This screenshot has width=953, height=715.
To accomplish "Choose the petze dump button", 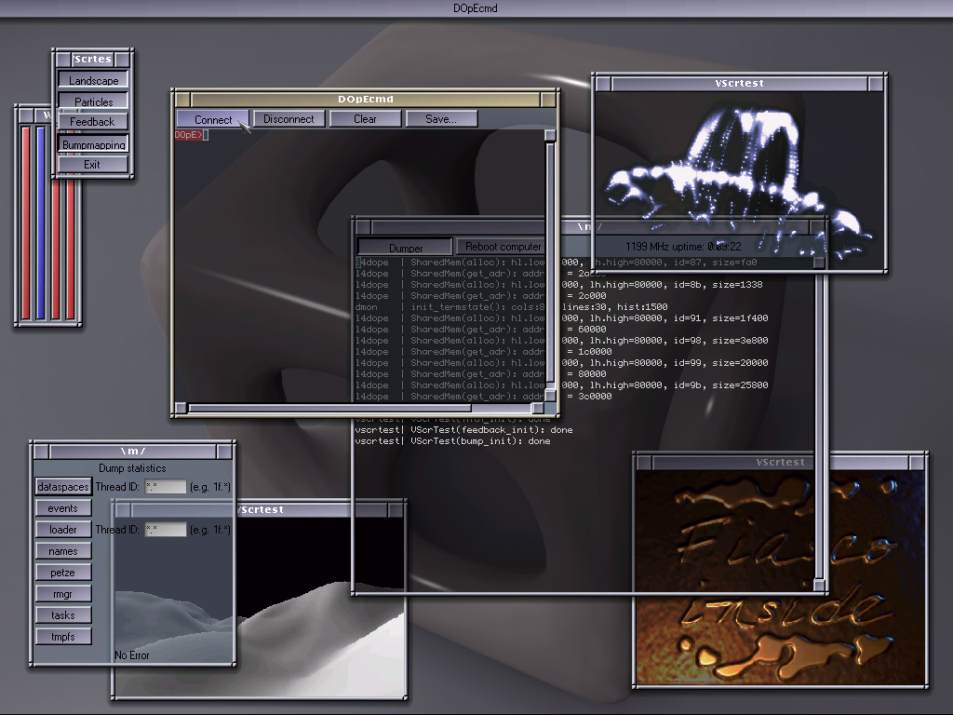I will (63, 573).
